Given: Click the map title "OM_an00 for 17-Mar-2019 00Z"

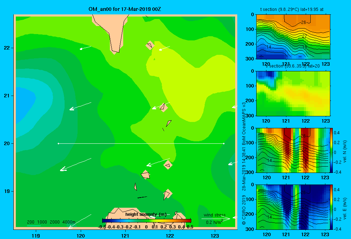Looking at the screenshot, I should 125,9.
